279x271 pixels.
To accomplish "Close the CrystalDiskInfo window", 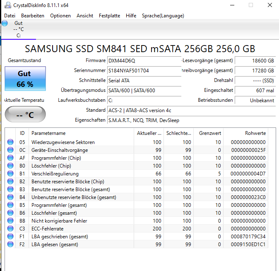I will [x=270, y=5].
